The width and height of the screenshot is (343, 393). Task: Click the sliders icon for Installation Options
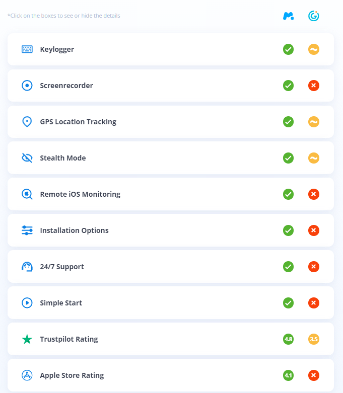pos(27,230)
